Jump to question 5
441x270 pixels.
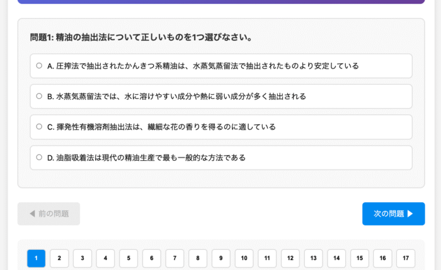pos(129,258)
